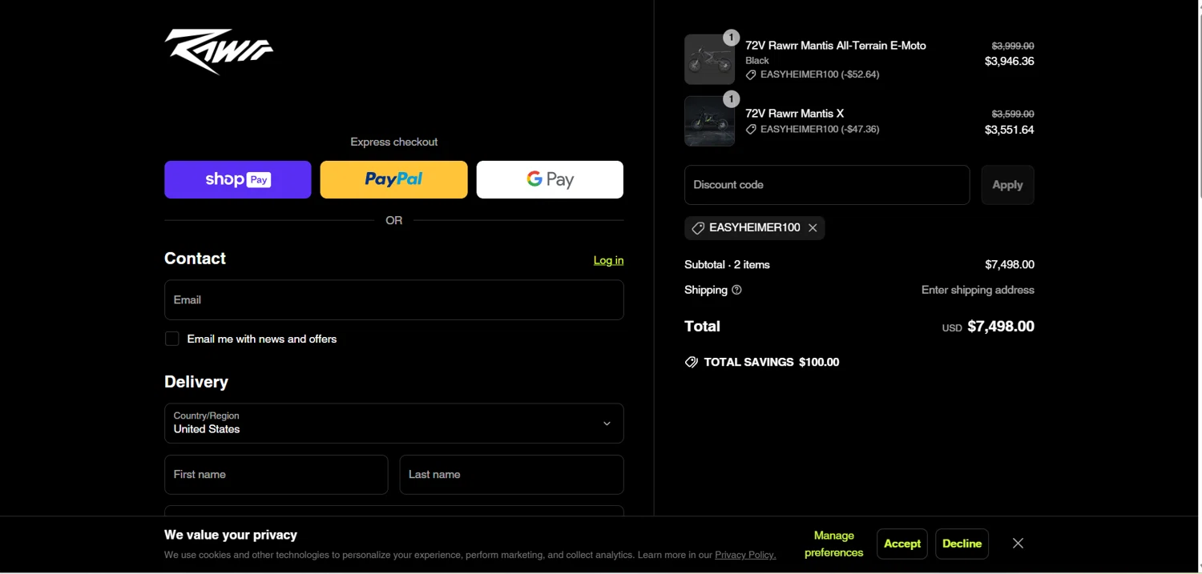Click the Enter shipping address text
This screenshot has height=574, width=1202.
click(978, 290)
